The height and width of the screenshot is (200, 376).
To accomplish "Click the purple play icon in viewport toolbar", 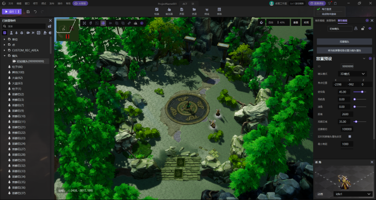I will click(x=142, y=23).
